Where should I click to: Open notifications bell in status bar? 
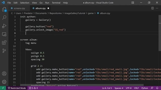point(157,88)
